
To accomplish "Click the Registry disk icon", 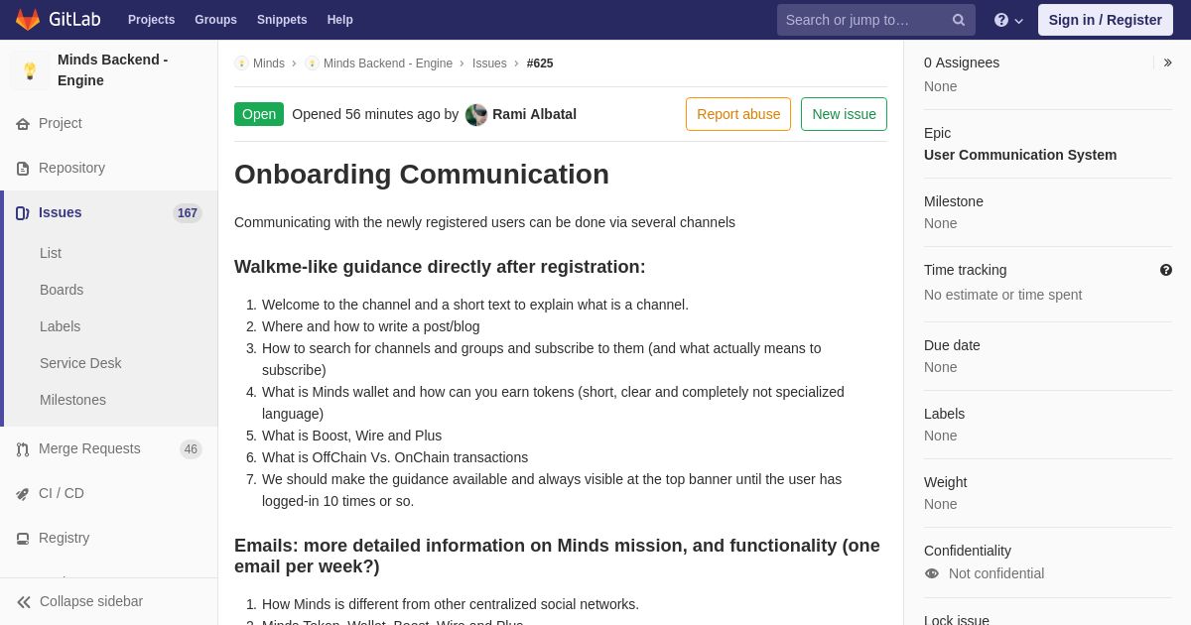I will (23, 539).
